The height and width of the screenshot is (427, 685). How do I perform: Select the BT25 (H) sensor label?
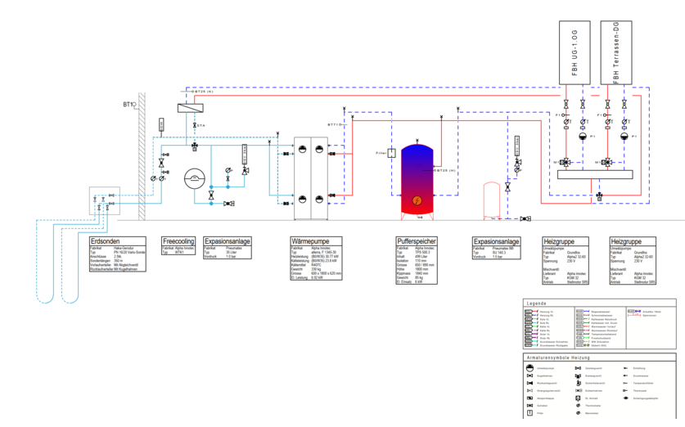pyautogui.click(x=445, y=170)
